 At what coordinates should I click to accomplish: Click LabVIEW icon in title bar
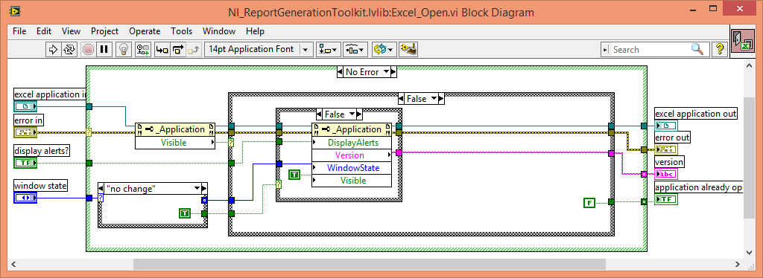tap(14, 11)
